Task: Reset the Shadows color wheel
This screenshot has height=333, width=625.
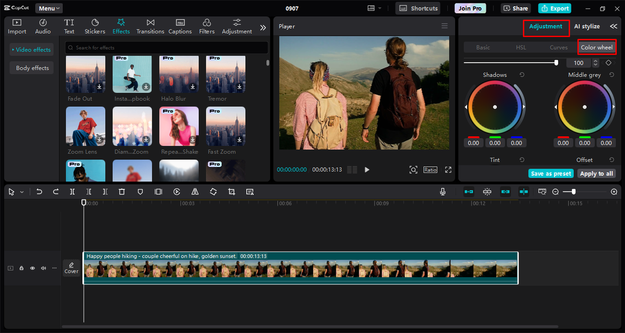Action: pos(522,75)
